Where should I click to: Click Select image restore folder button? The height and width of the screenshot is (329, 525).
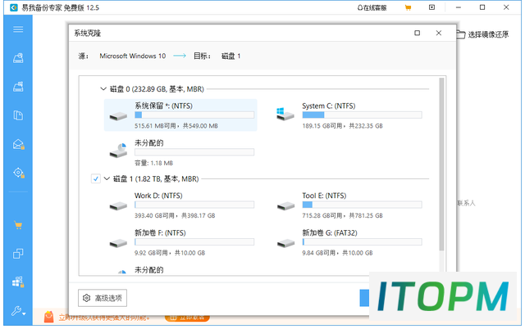point(482,34)
